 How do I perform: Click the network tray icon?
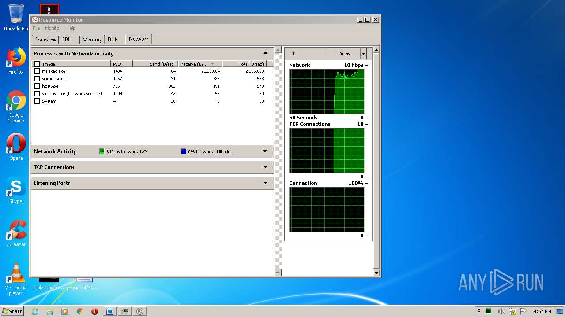click(512, 311)
